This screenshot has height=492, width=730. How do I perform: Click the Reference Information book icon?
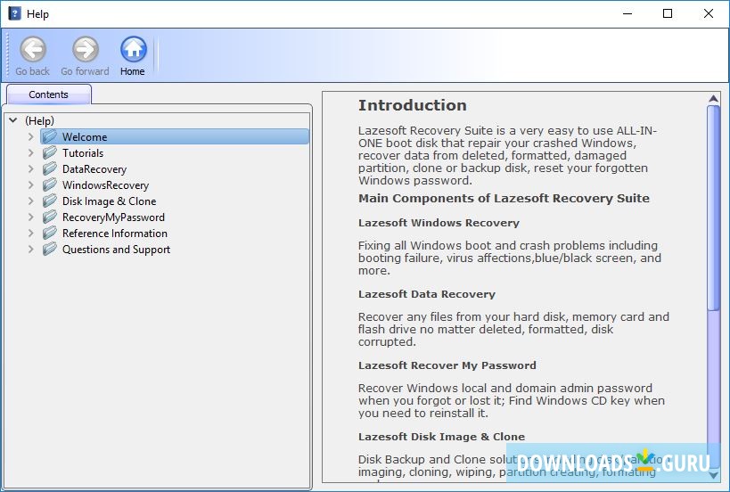tap(50, 233)
